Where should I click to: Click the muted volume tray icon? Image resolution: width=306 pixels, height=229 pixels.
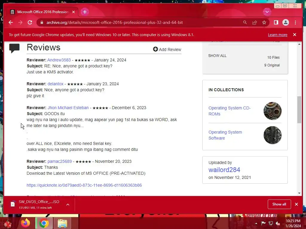tap(278, 223)
